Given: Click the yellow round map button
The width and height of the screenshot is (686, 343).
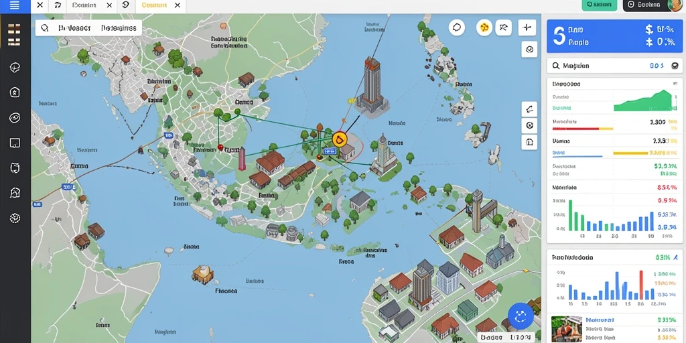Looking at the screenshot, I should (484, 27).
